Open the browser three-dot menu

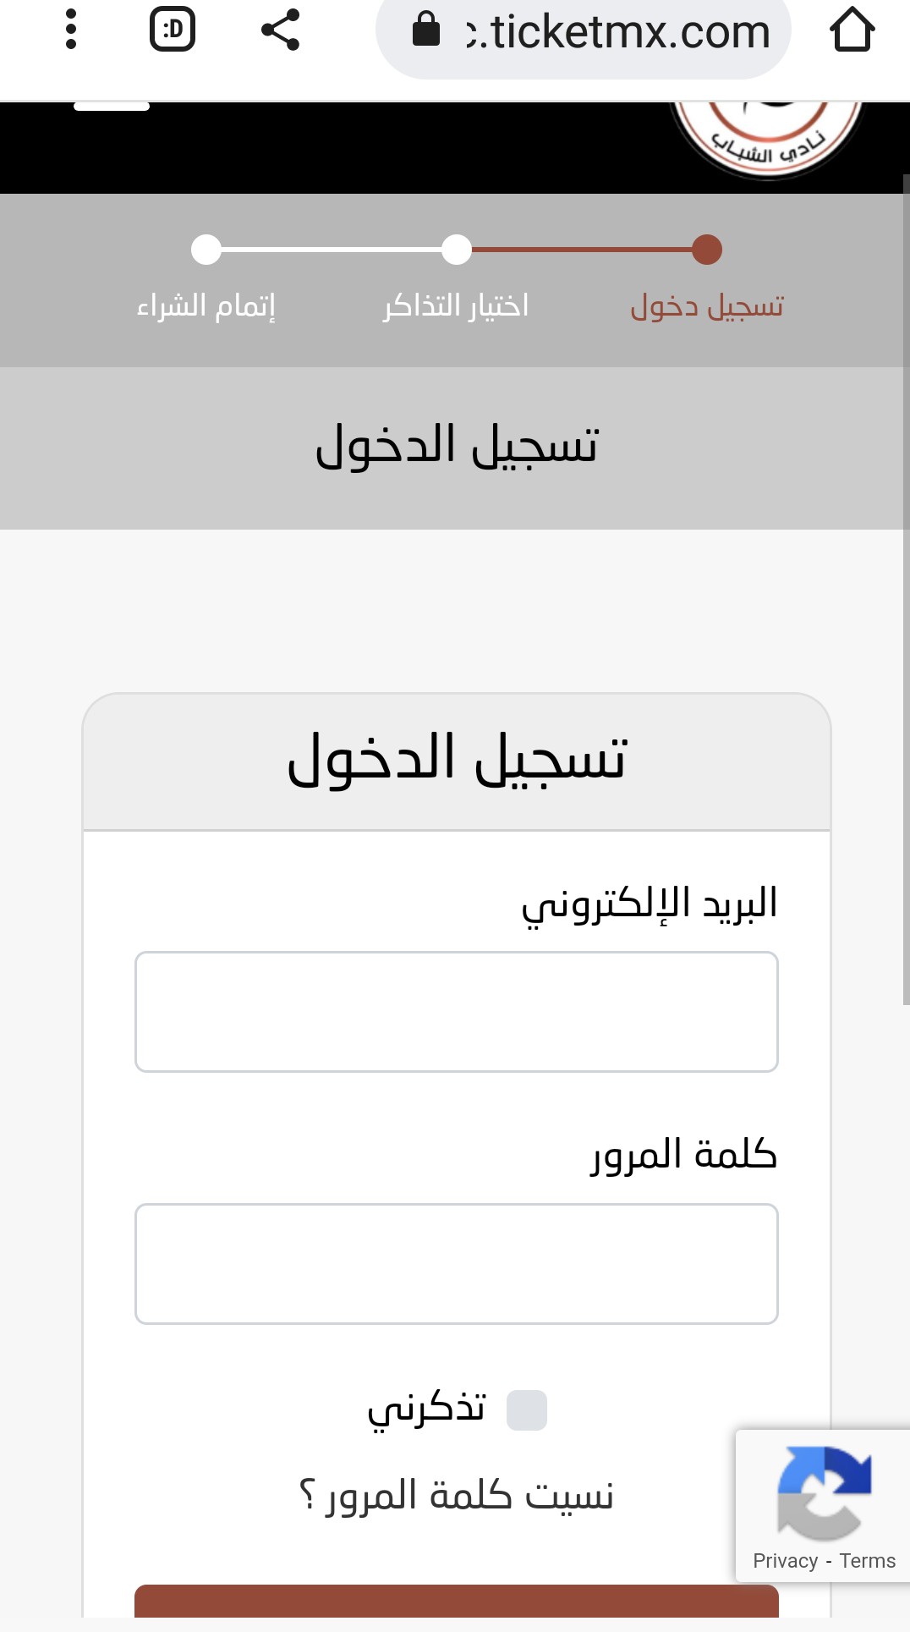pos(71,30)
